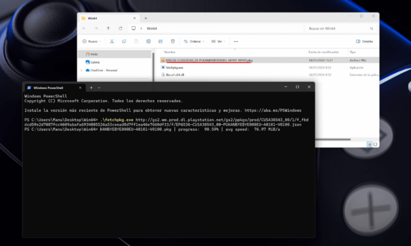Screen dimensions: 411x246
Task: Click the horizontal scrollbar in Explorer
Action: (x=333, y=139)
